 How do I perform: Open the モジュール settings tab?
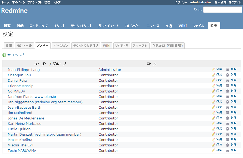click(25, 46)
